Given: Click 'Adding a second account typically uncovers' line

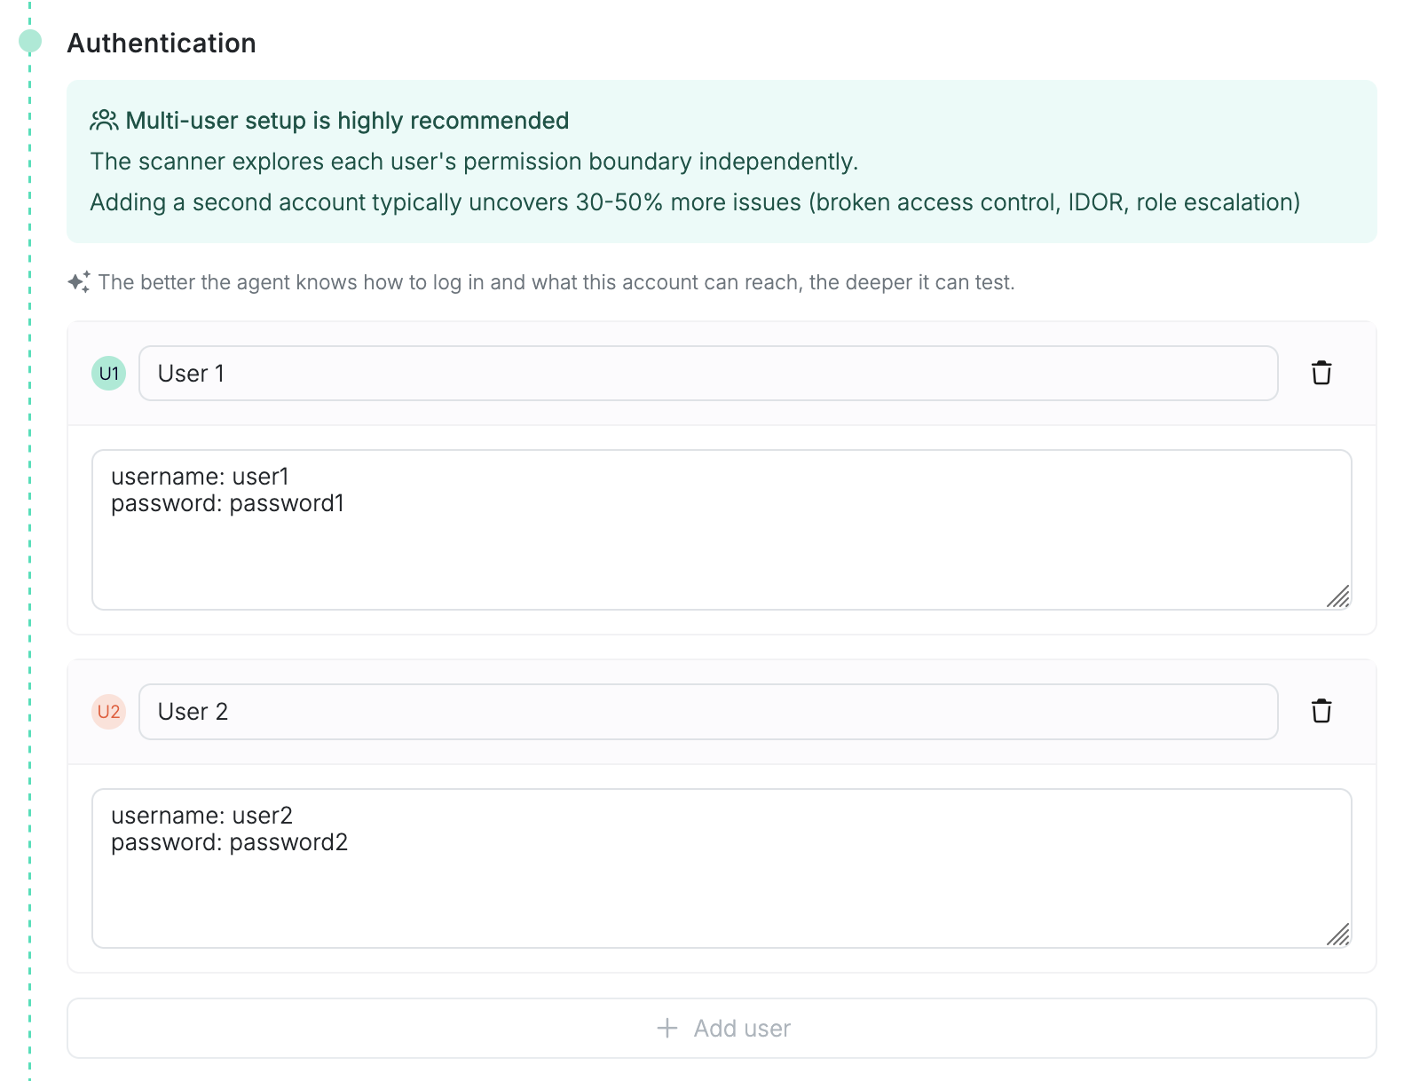Looking at the screenshot, I should coord(695,202).
